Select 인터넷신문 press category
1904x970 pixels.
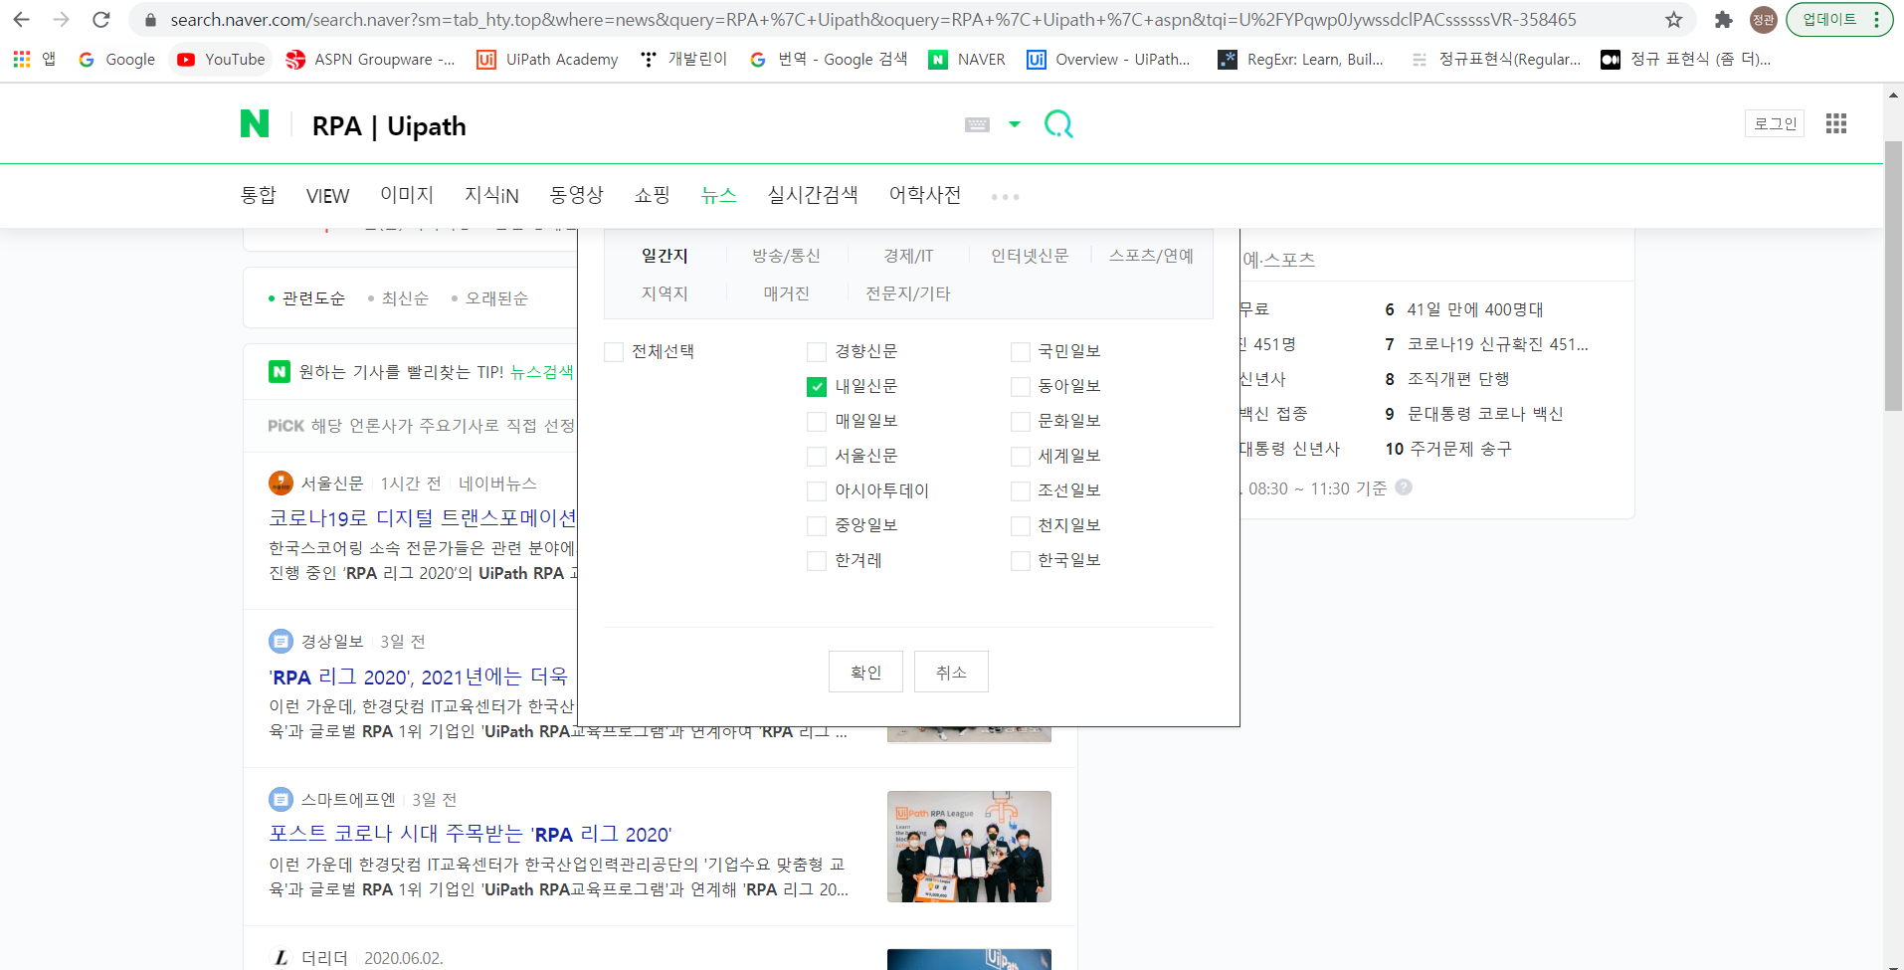click(1030, 256)
